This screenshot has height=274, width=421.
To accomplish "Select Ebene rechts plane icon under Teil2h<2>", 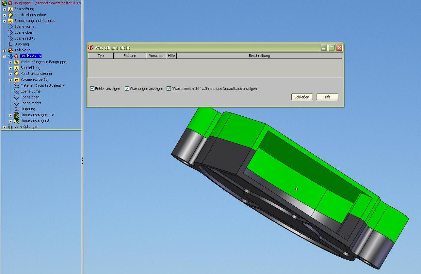I will tap(17, 103).
